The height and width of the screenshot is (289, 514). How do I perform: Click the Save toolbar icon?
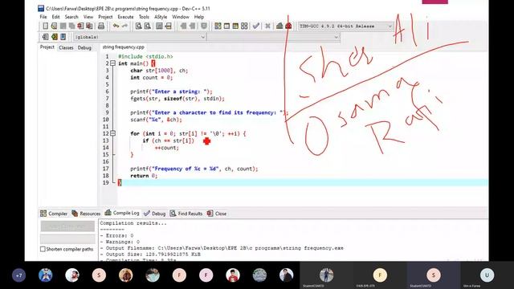click(x=63, y=26)
